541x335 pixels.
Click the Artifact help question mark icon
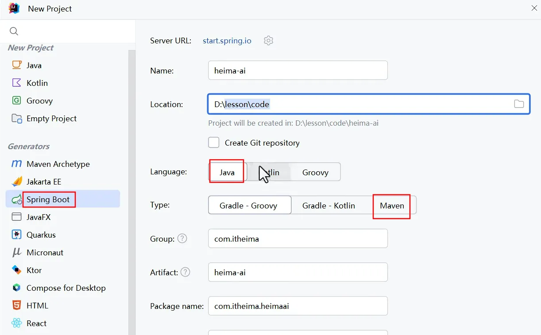pyautogui.click(x=185, y=272)
